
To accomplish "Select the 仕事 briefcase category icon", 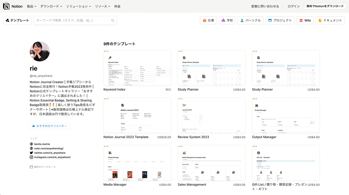I will click(x=204, y=20).
